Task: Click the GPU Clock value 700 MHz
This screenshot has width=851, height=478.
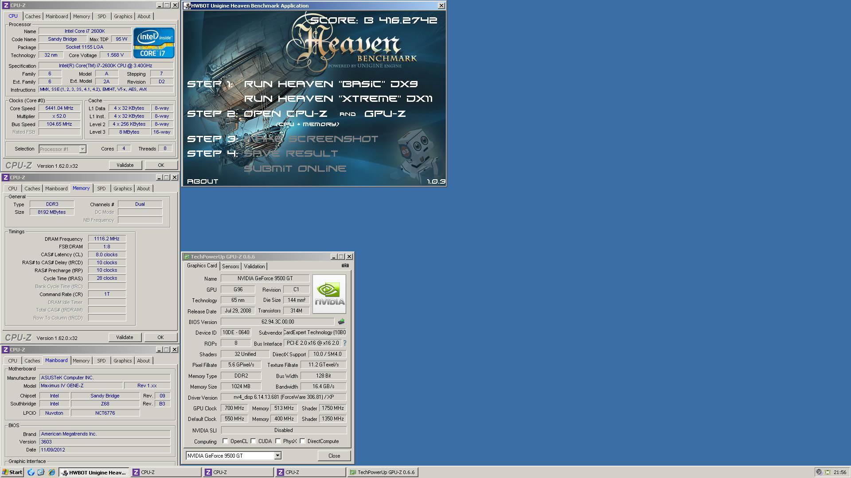Action: click(x=234, y=408)
